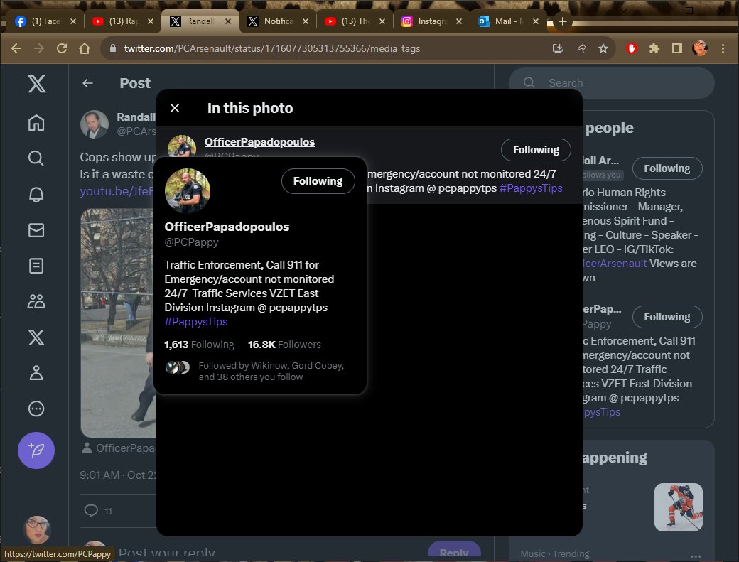The image size is (739, 562).
Task: Click the address bar URL
Action: pyautogui.click(x=272, y=48)
